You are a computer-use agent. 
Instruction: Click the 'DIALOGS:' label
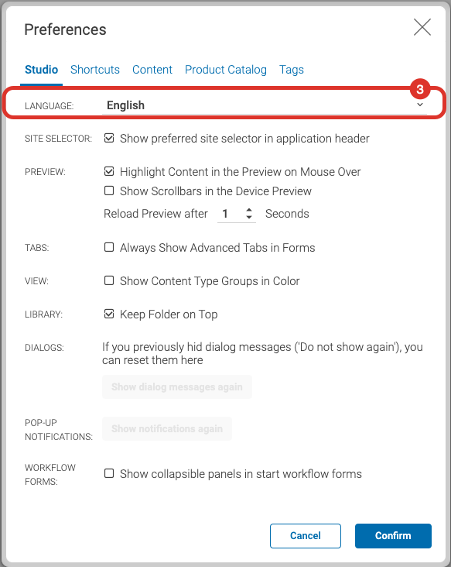44,348
